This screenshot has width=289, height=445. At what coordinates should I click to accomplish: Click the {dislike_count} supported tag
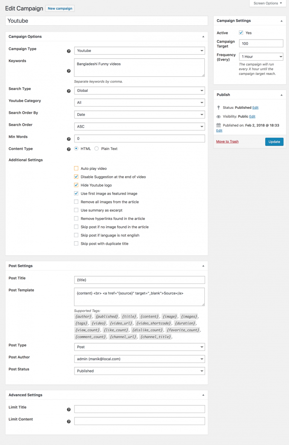pos(148,330)
